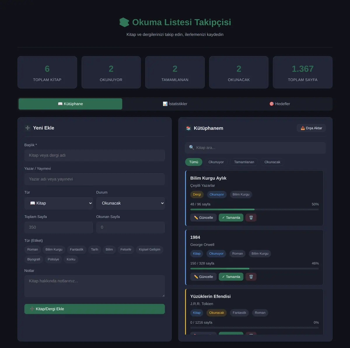This screenshot has width=350, height=348.
Task: Click the Kitap/Dergi Ekle button
Action: [94, 309]
